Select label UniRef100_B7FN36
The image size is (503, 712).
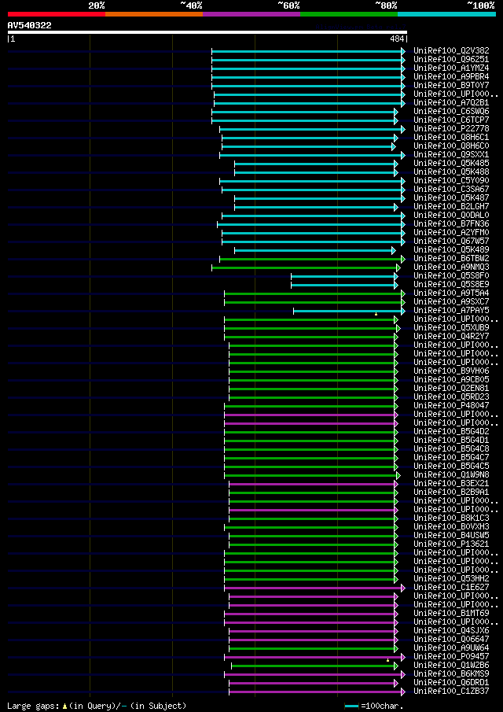coord(451,224)
